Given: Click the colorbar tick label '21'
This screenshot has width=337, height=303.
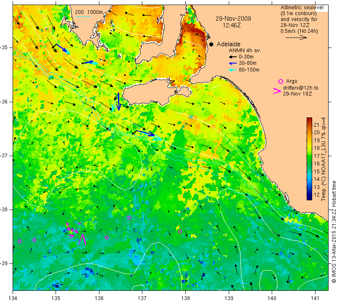Looking at the screenshot, I should pos(317,125).
